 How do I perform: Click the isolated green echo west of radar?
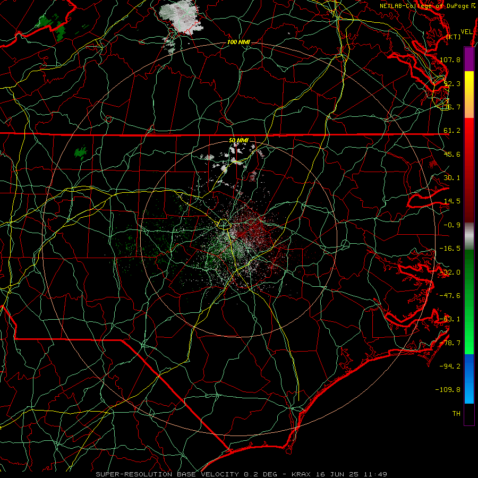(x=81, y=153)
